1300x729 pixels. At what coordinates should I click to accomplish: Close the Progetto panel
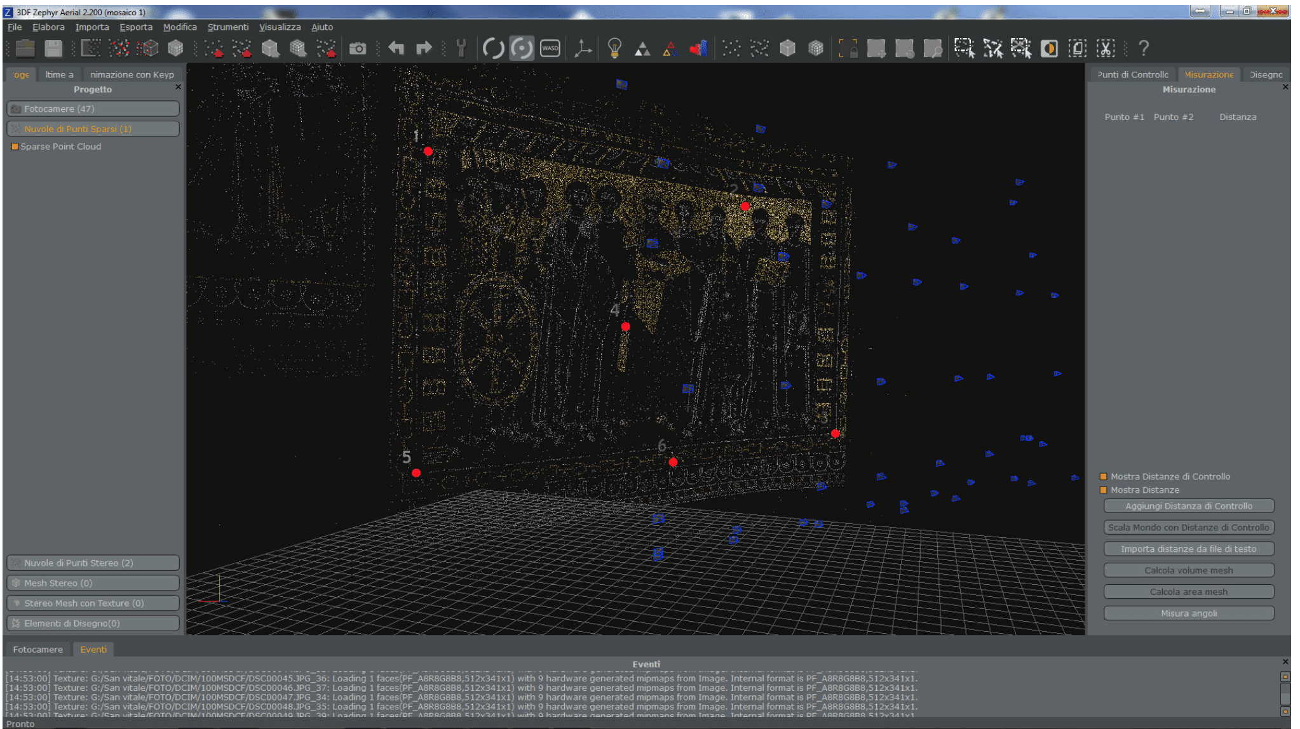point(178,87)
